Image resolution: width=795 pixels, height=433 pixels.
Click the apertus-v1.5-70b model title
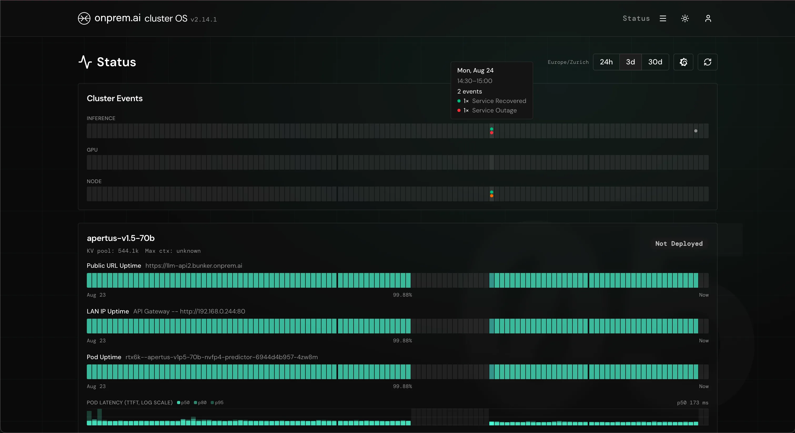coord(121,238)
